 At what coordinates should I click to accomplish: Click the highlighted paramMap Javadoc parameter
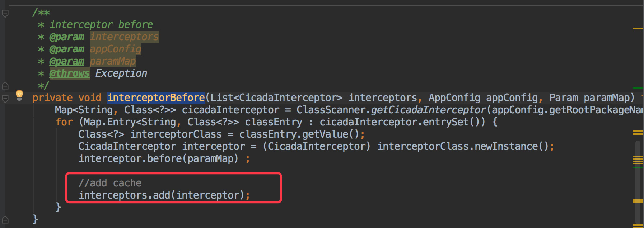[x=113, y=61]
